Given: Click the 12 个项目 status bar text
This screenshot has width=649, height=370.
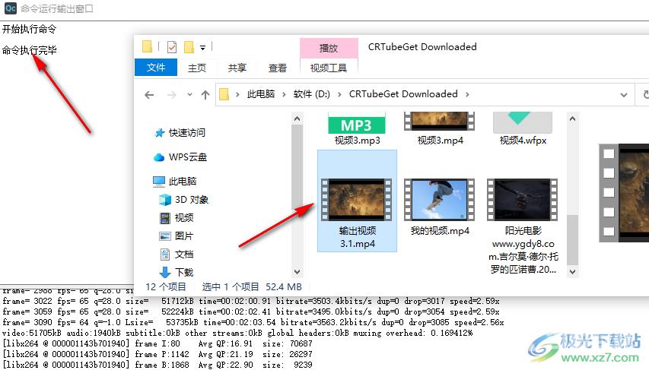Looking at the screenshot, I should coord(166,286).
